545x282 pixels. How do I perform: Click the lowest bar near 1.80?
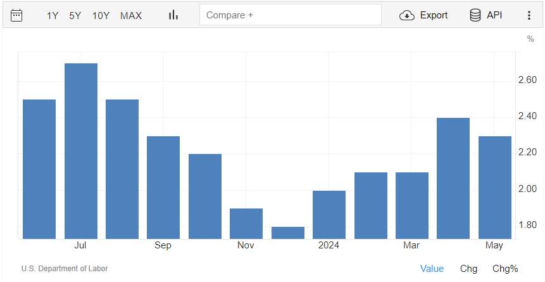coord(288,233)
